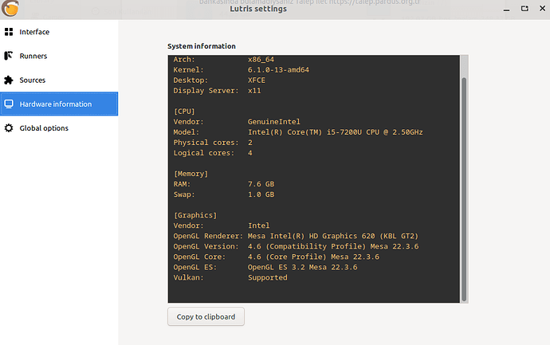The height and width of the screenshot is (345, 550).
Task: Click the "OpenGL ES 3.2 Mesa 22.3.6" value
Action: click(x=302, y=267)
